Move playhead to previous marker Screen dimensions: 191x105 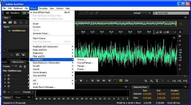click(x=92, y=81)
